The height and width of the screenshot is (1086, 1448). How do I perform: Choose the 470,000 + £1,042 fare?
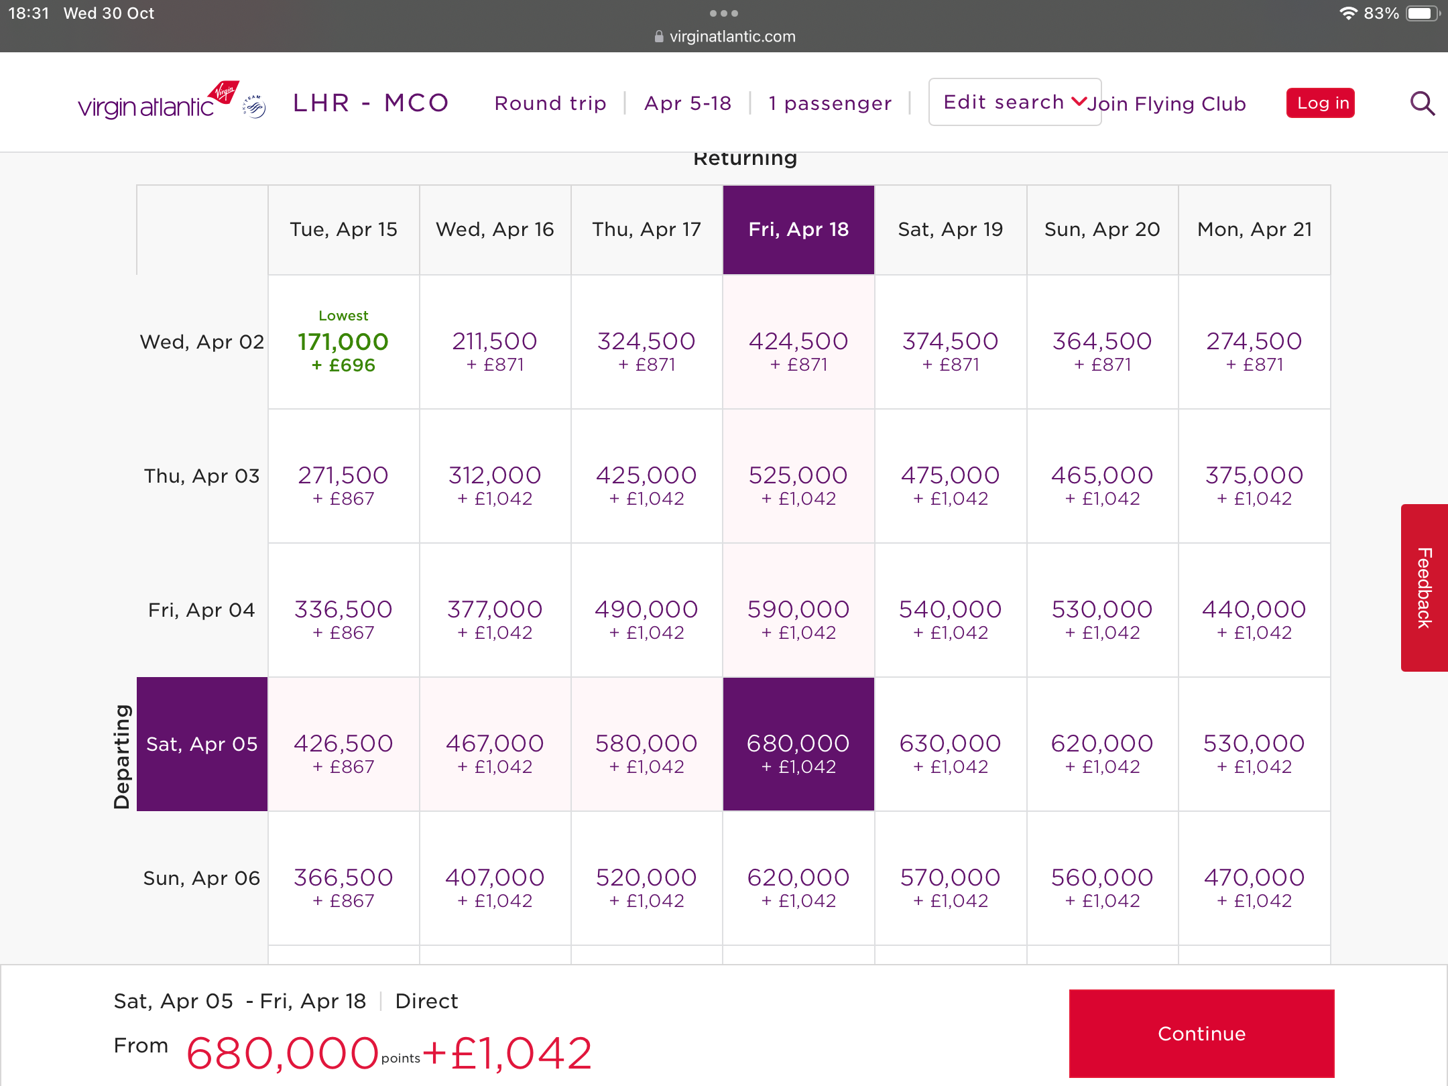click(x=1254, y=878)
